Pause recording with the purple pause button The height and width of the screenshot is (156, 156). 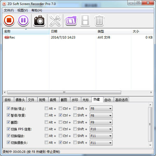click(x=23, y=20)
